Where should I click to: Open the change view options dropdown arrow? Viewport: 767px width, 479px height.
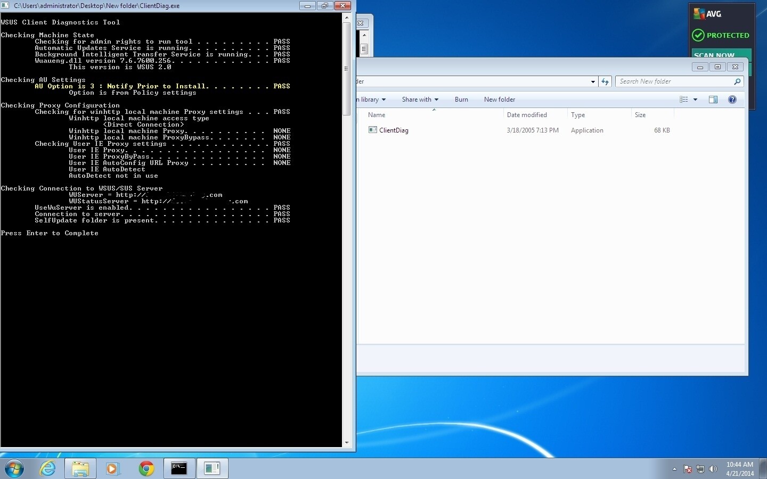[695, 100]
